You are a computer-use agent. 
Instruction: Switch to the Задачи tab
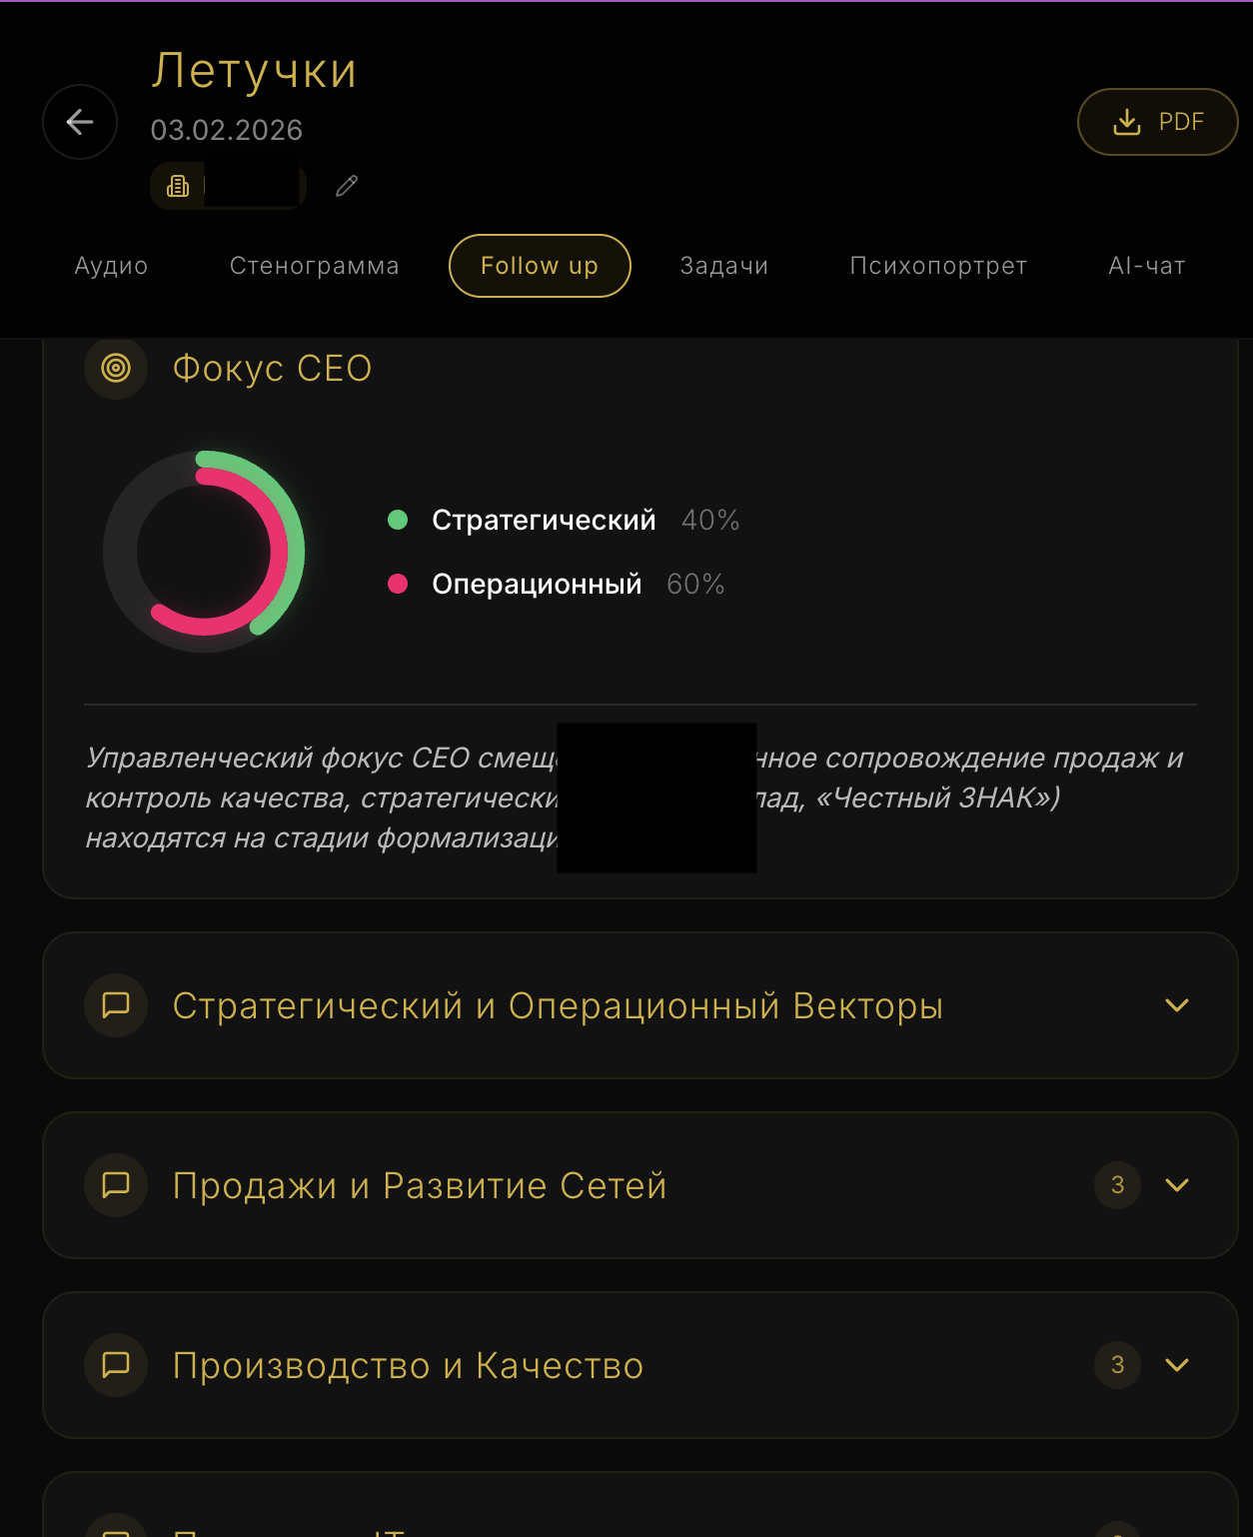[x=723, y=266]
